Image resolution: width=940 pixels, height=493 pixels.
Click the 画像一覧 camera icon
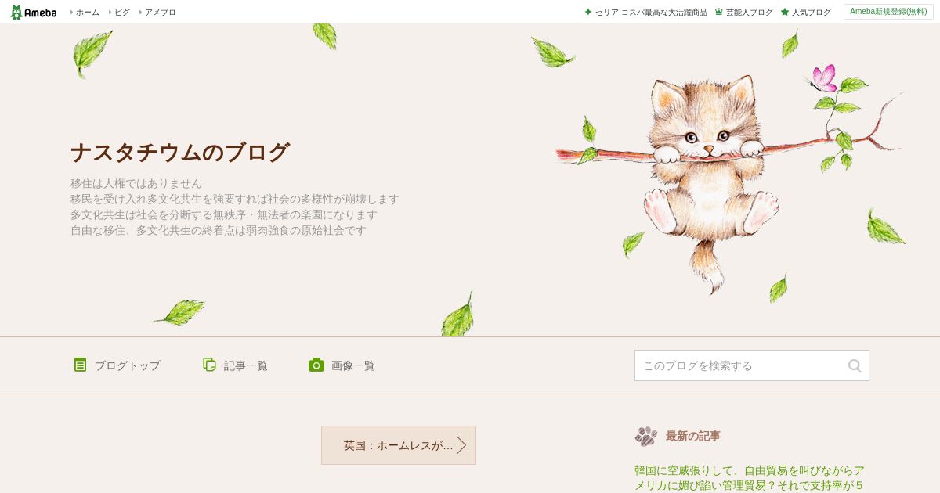[316, 365]
